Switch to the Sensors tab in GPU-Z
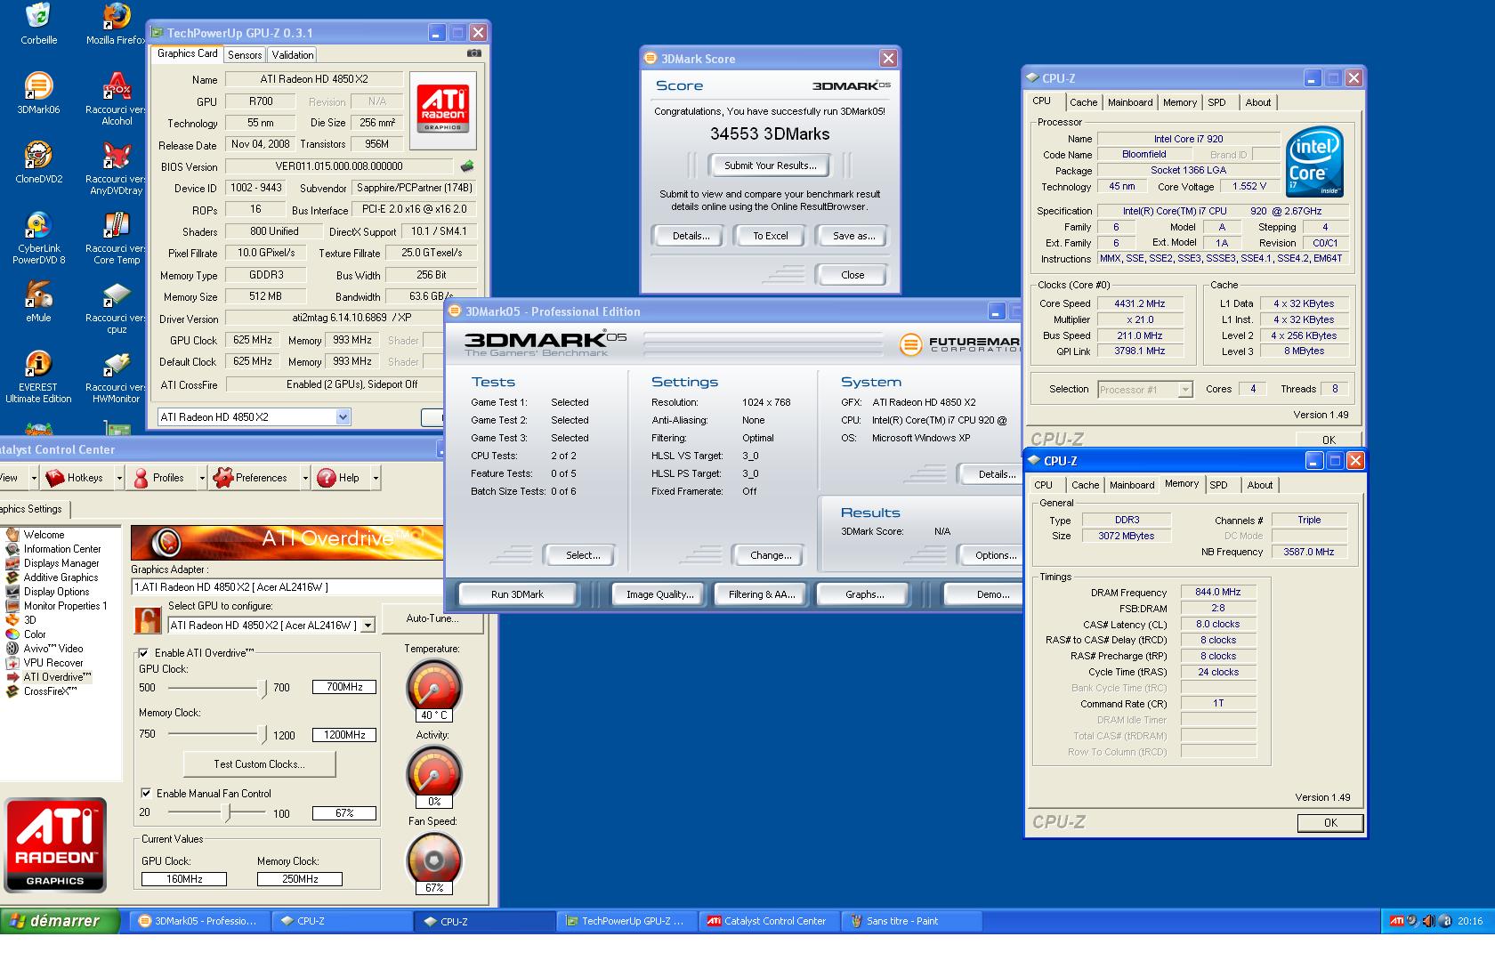Screen dimensions: 1495x961 245,55
